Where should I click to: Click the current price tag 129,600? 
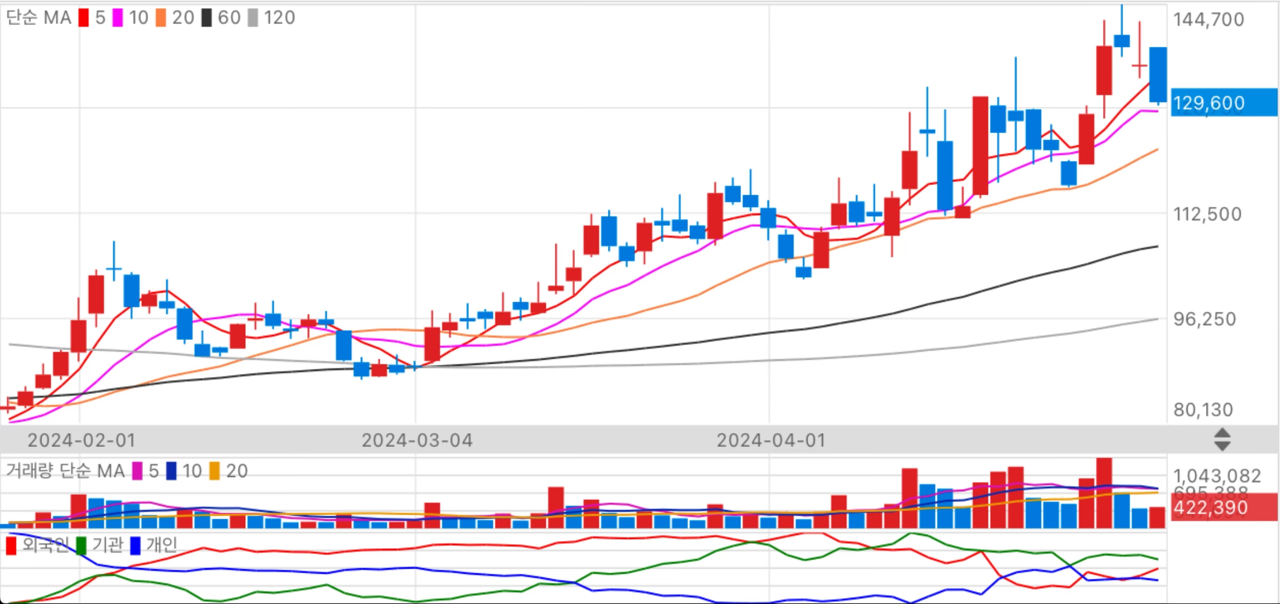coord(1224,103)
